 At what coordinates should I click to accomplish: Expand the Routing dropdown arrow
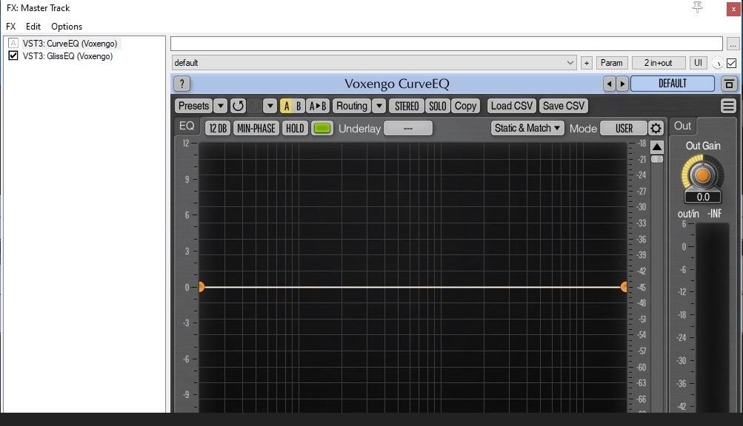point(379,106)
